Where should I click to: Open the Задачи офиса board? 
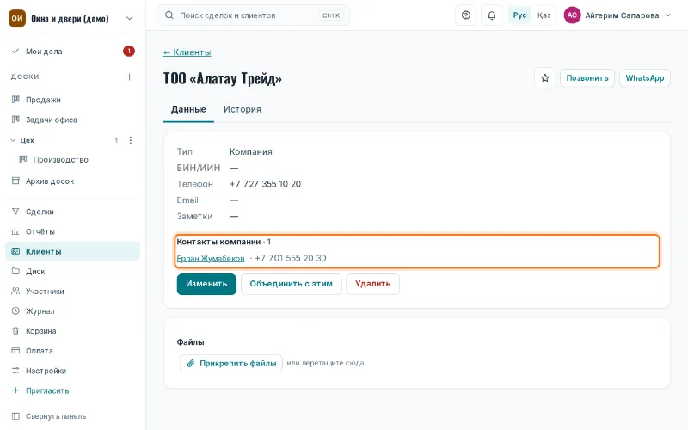tap(73, 120)
